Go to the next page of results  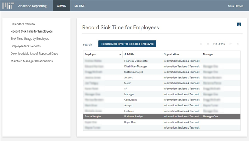[231, 44]
